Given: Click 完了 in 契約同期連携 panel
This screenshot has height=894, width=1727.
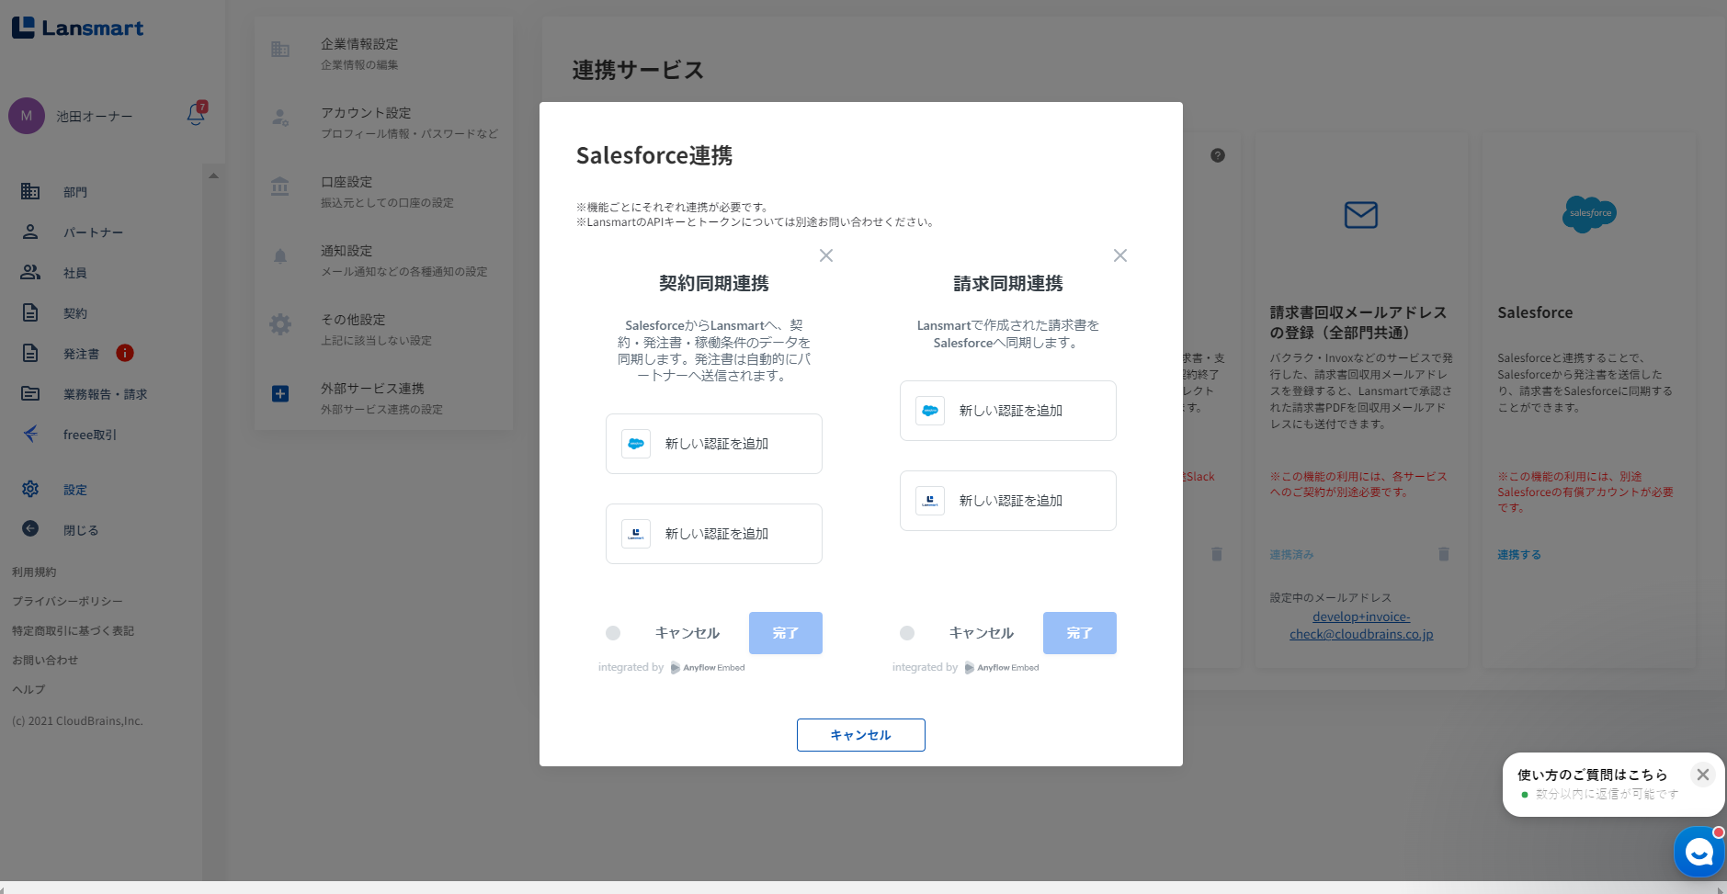Looking at the screenshot, I should pos(786,633).
